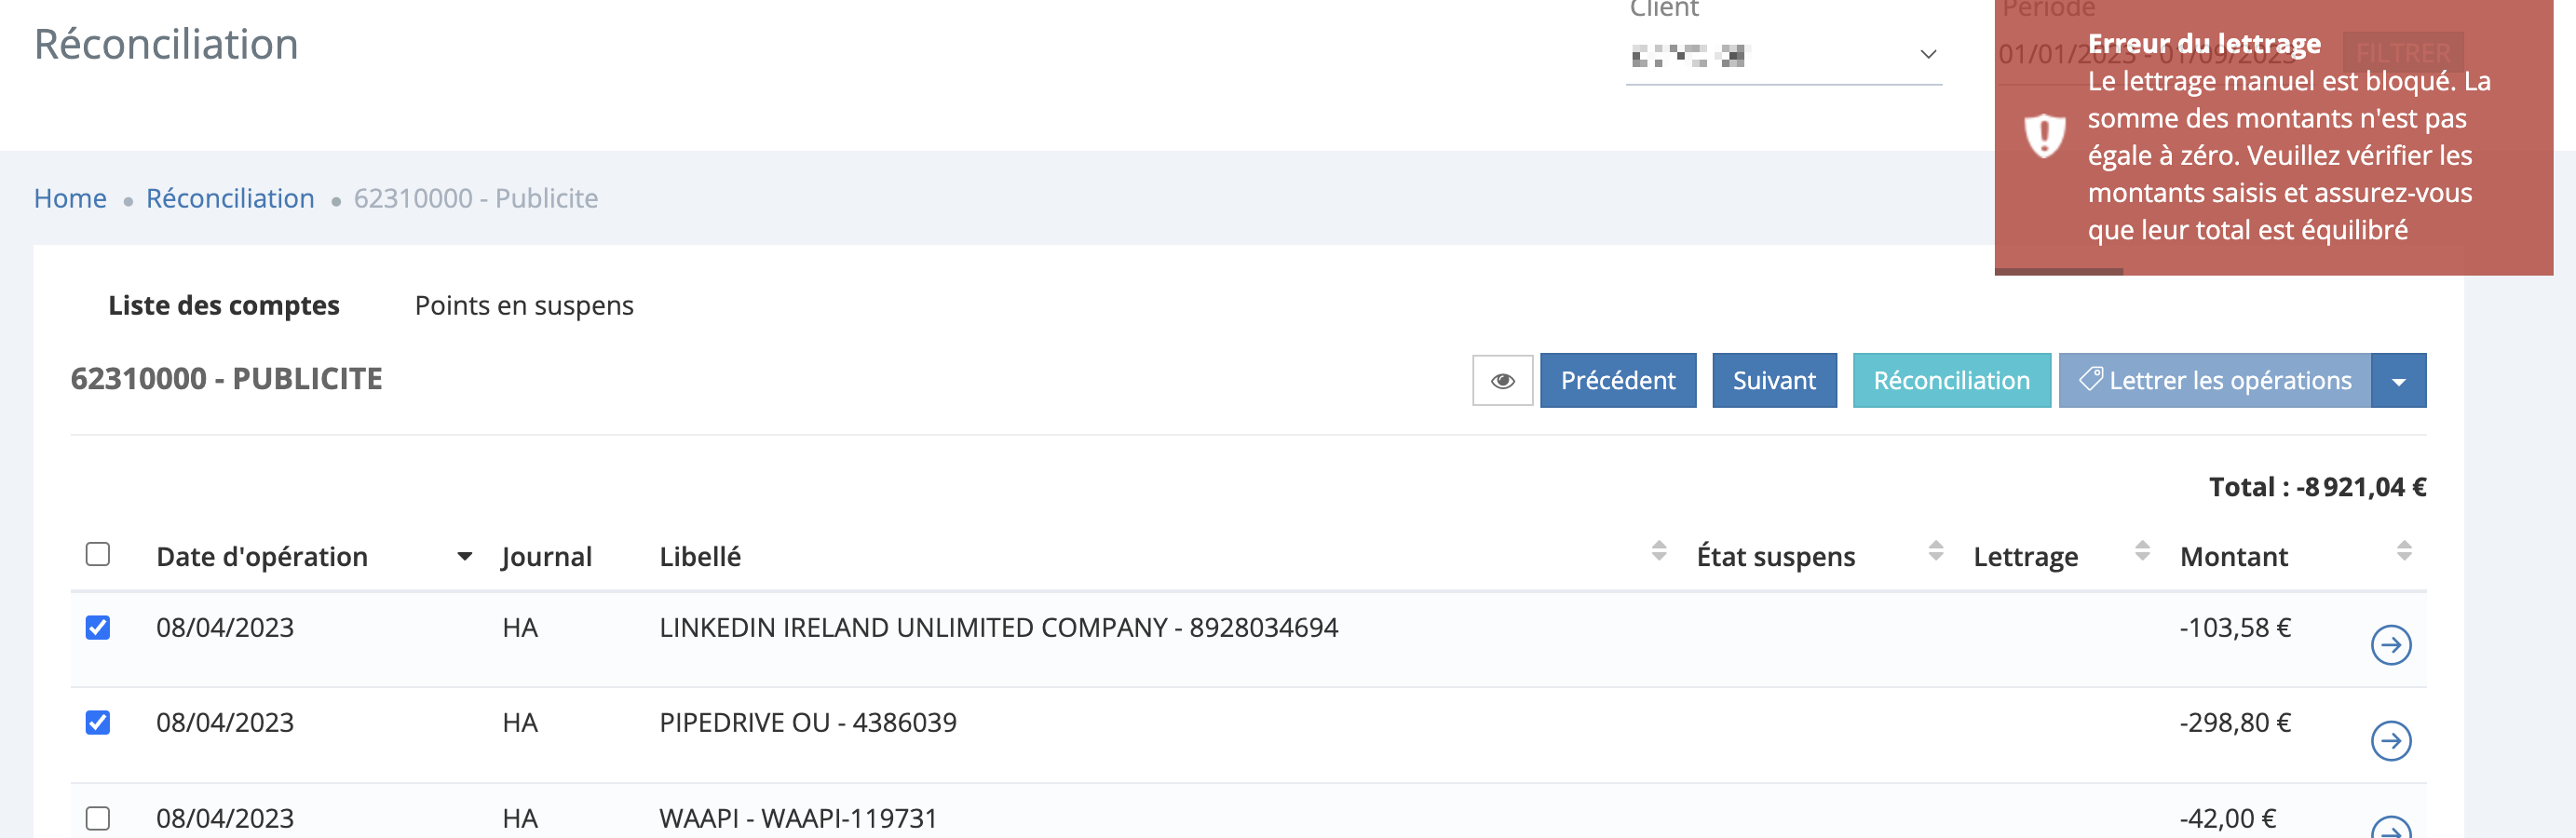Click the FILTRER button behind the toast
Screen dimensions: 2576x838
(x=2403, y=53)
